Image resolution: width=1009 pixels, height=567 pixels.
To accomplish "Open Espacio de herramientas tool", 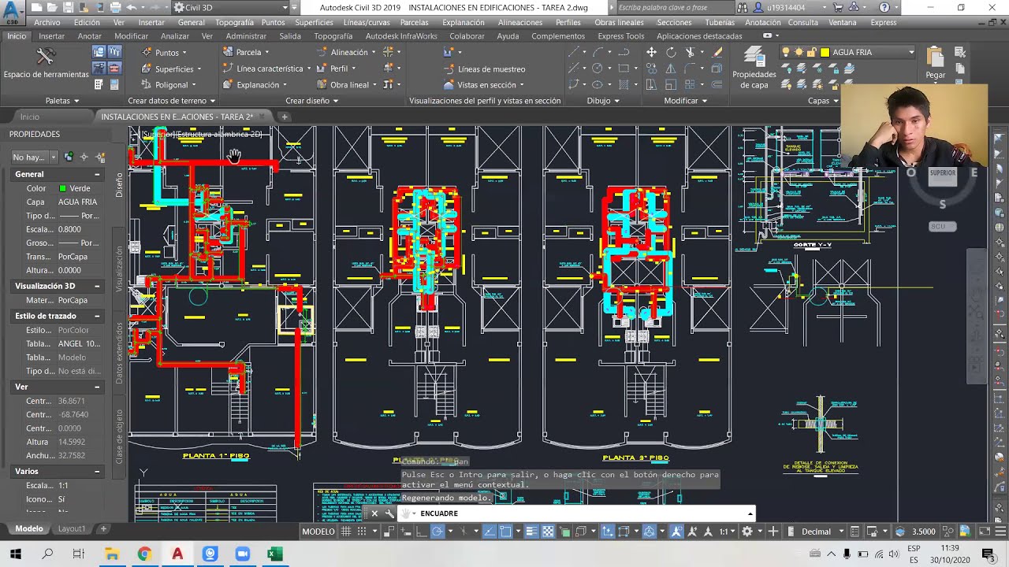I will tap(46, 63).
